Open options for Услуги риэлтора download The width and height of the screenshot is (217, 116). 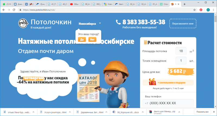70,112
